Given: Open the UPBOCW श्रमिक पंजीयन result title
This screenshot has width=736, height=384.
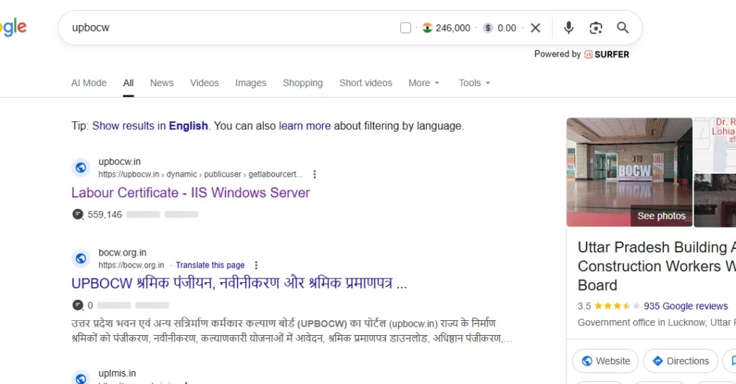Looking at the screenshot, I should pos(239,284).
